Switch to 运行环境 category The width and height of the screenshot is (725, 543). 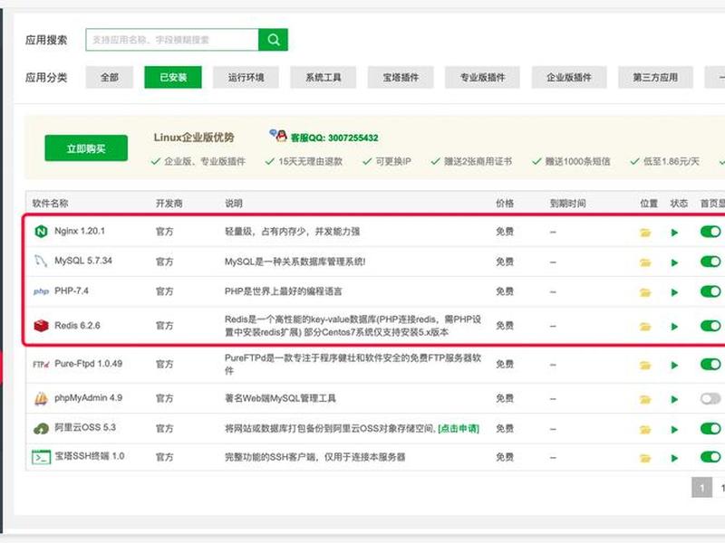click(246, 77)
